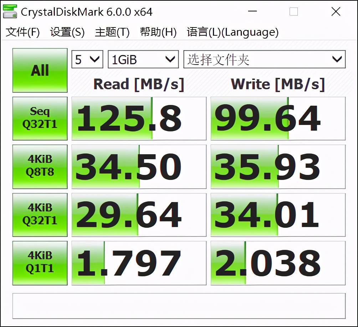Open the 主题(T) menu

click(x=112, y=32)
